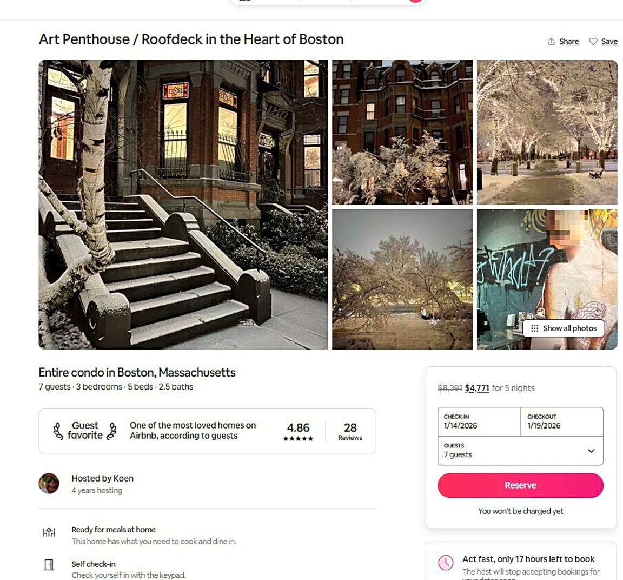Open the Share link
This screenshot has width=623, height=580.
(x=569, y=41)
